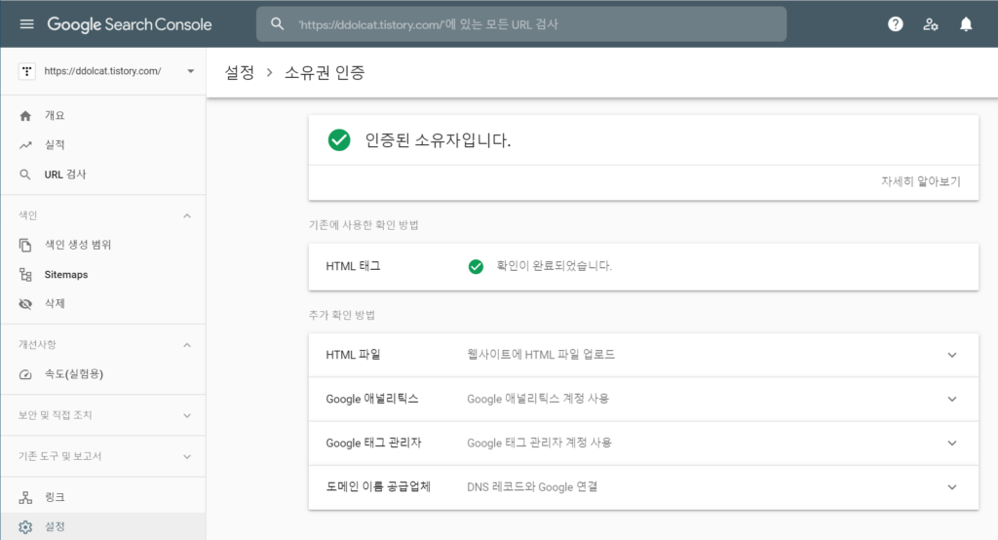Open the hamburger main menu
Viewport: 998px width, 540px height.
[x=26, y=24]
